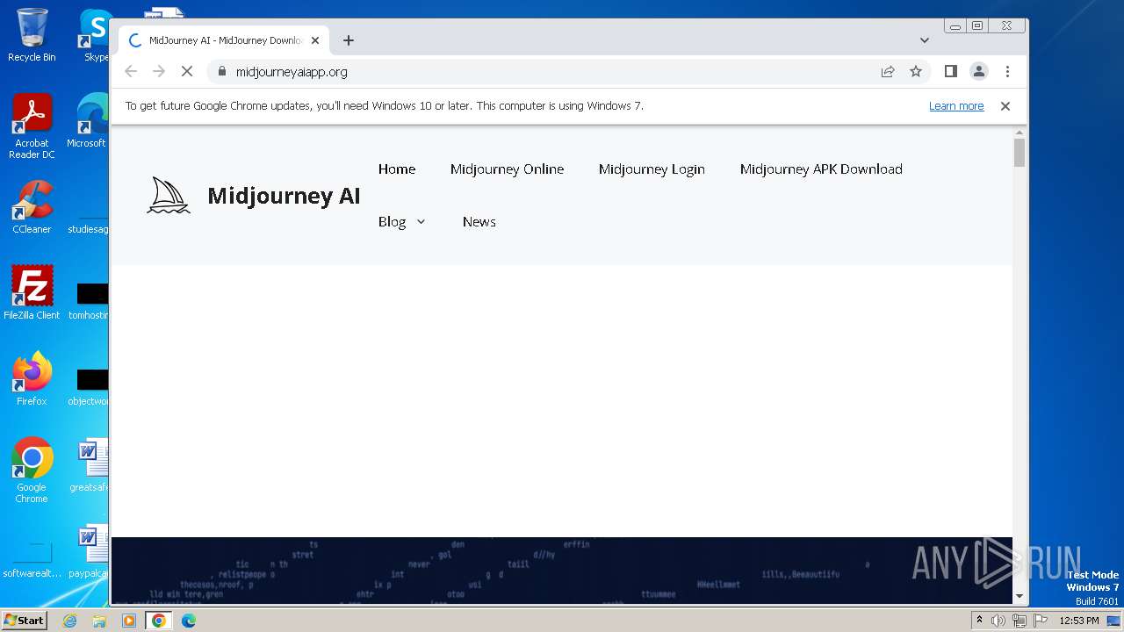Click the Action Center flag icon
Image resolution: width=1124 pixels, height=632 pixels.
1041,621
